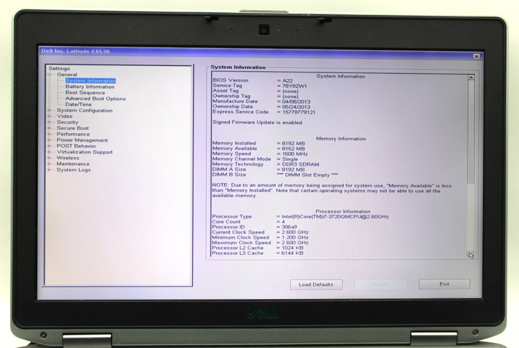Select the Virtualization Support label
The height and width of the screenshot is (348, 519).
click(84, 152)
